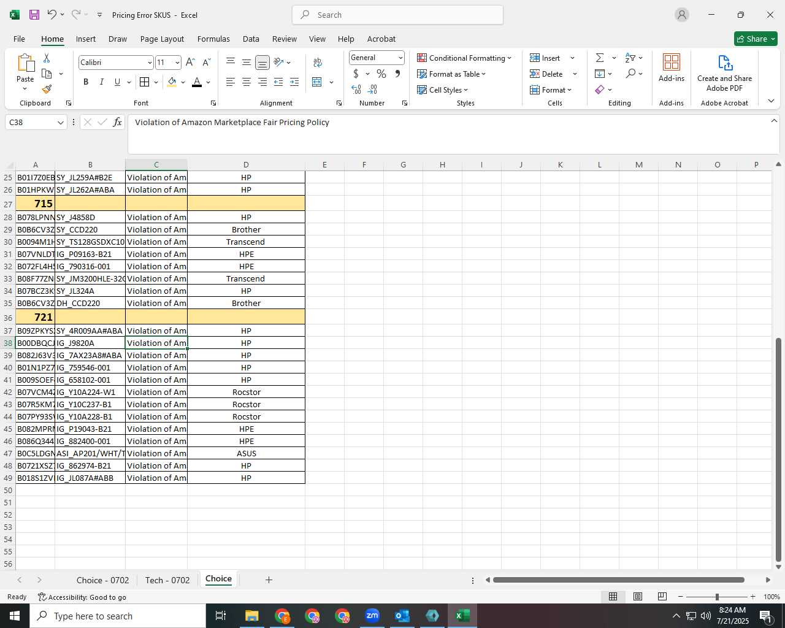The image size is (785, 628).
Task: Apply Comma Style number format
Action: tap(397, 74)
